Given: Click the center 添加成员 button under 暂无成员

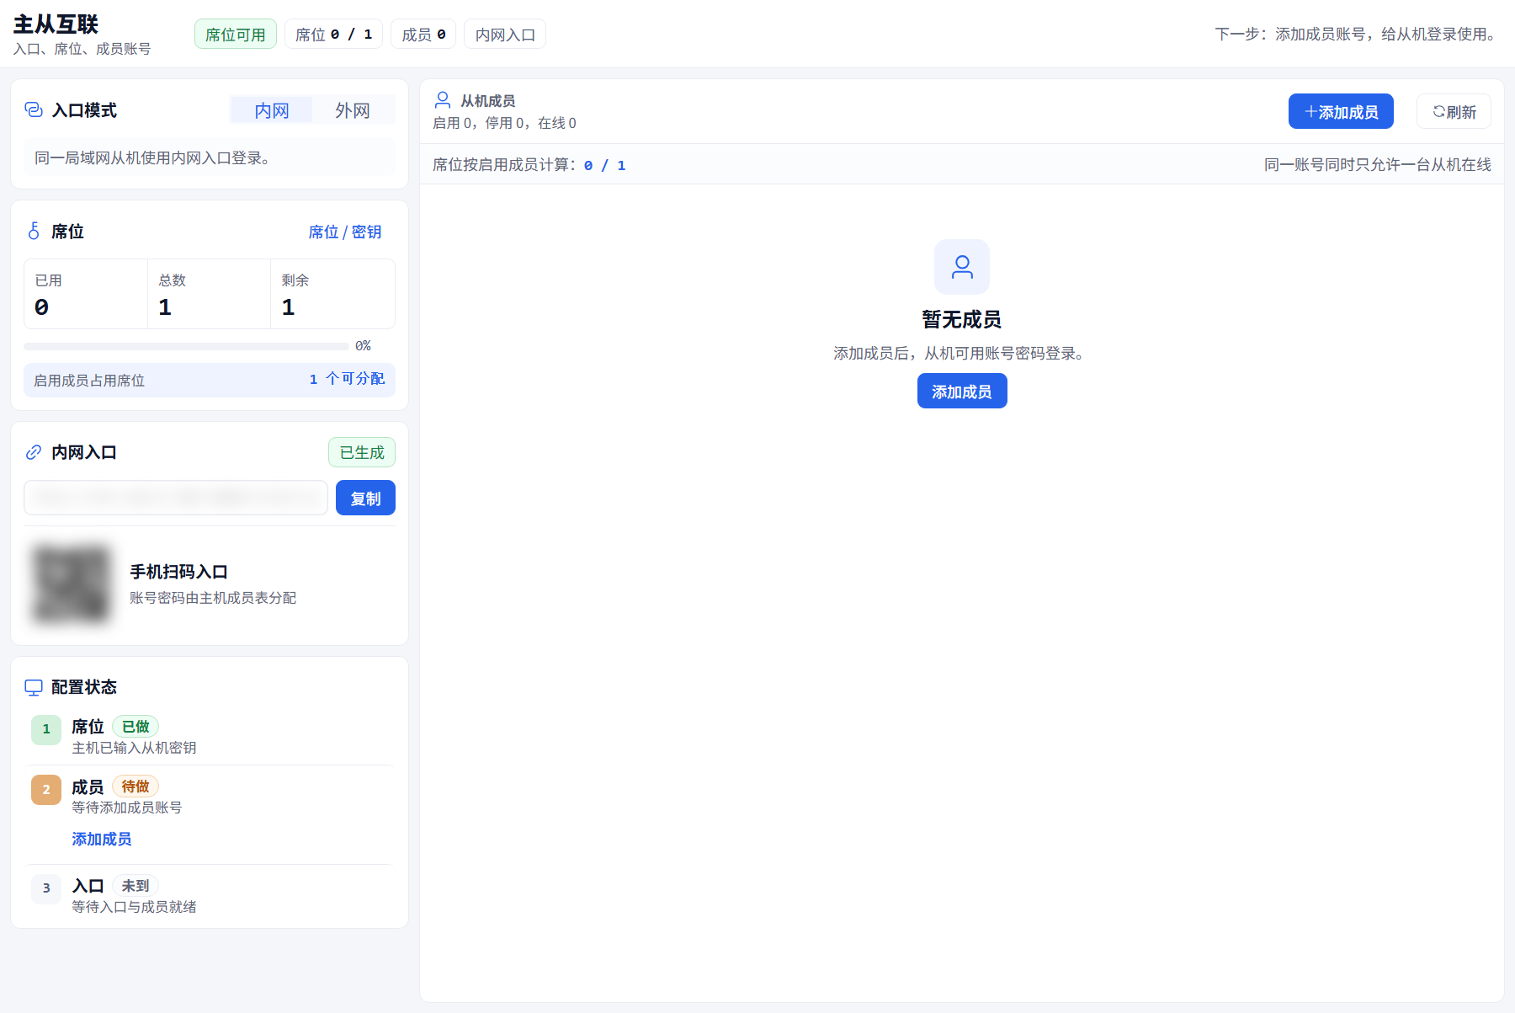Looking at the screenshot, I should coord(962,391).
